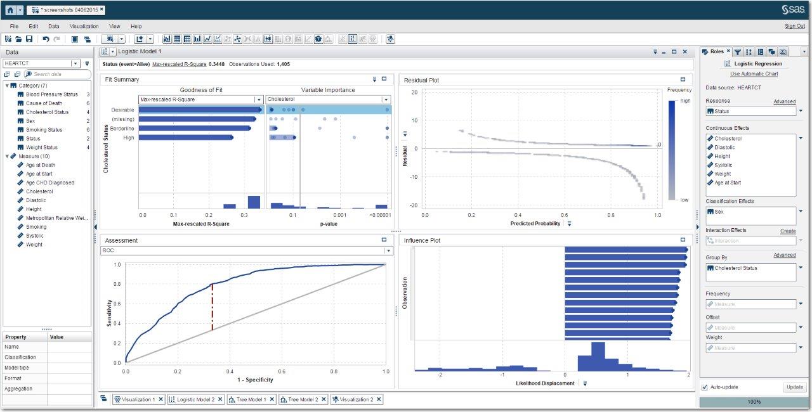Collapse the Measure (10) tree group

pyautogui.click(x=7, y=156)
